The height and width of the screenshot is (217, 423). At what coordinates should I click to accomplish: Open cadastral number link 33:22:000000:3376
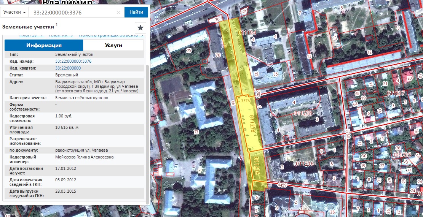73,61
